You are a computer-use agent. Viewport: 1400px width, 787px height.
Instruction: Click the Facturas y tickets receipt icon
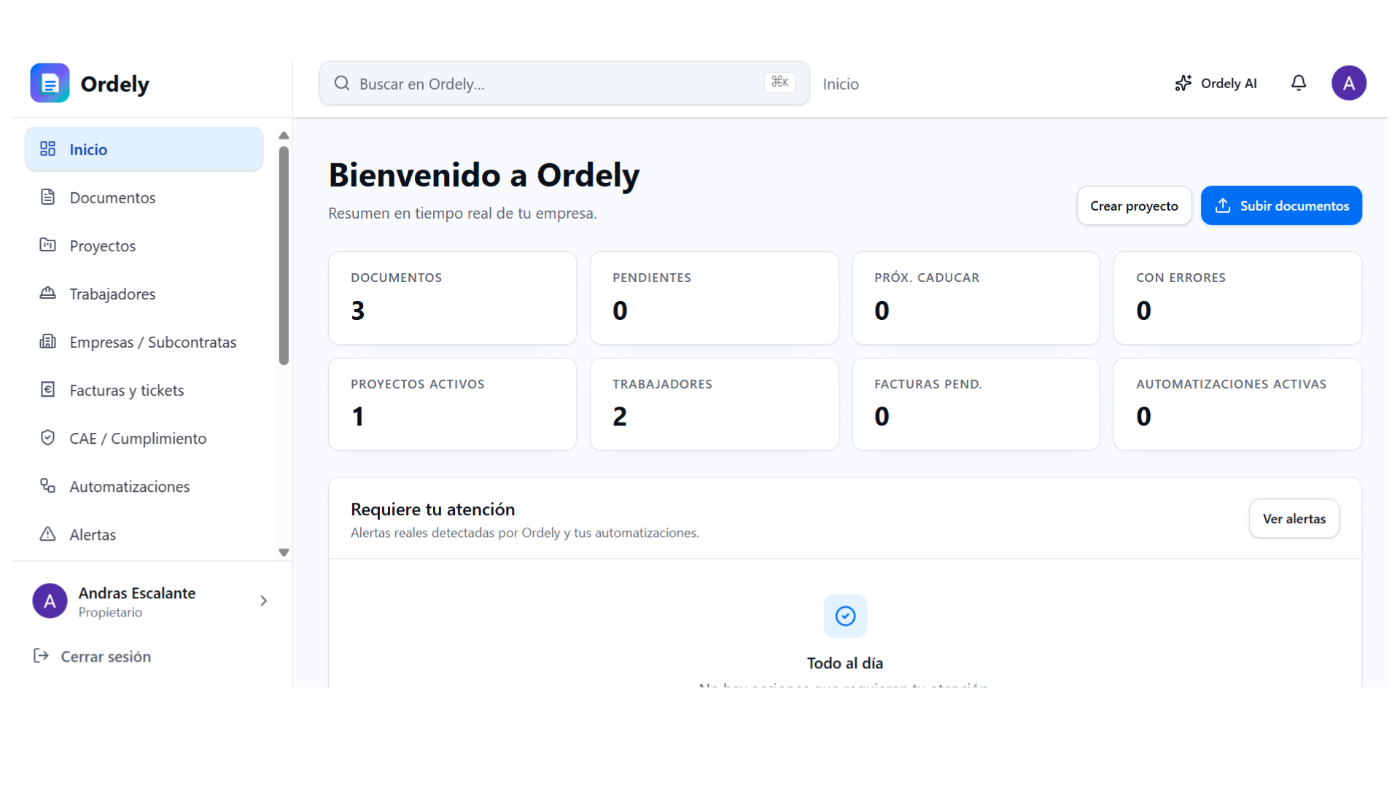pos(47,389)
